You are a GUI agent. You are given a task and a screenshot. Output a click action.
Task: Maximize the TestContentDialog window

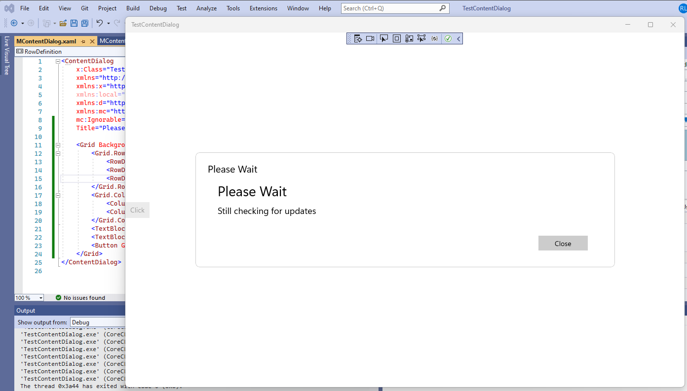[650, 25]
